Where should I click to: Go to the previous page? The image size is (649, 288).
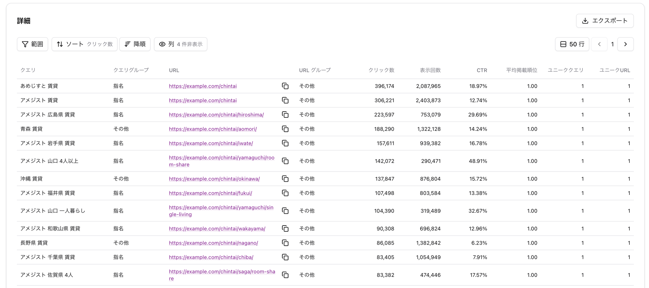tap(599, 44)
